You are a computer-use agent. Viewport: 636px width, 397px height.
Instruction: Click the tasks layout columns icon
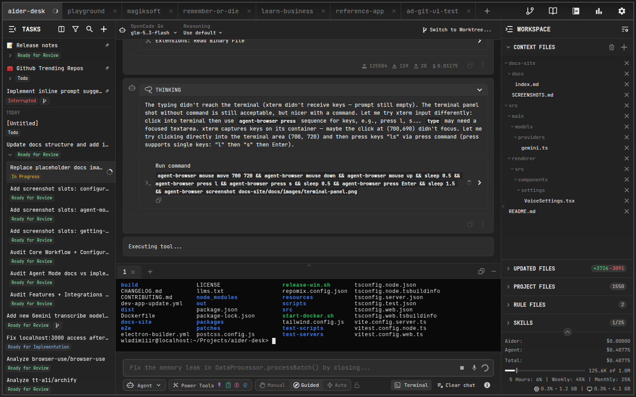coord(61,29)
